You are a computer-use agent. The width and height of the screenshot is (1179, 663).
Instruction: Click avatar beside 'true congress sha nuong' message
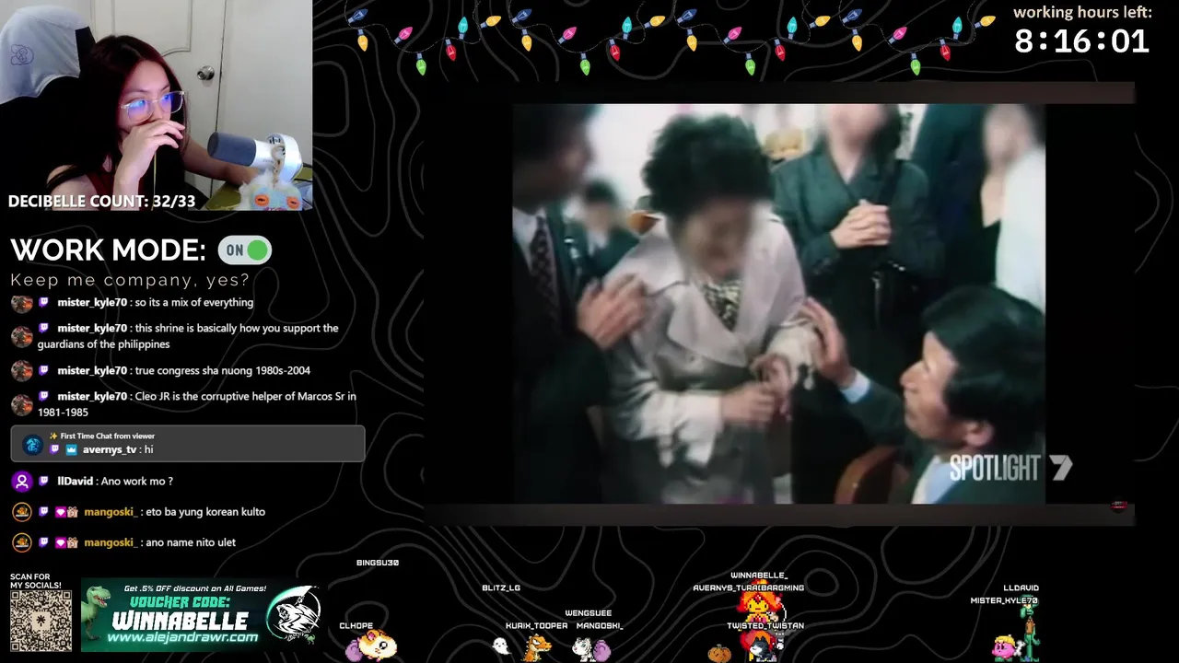coord(22,371)
